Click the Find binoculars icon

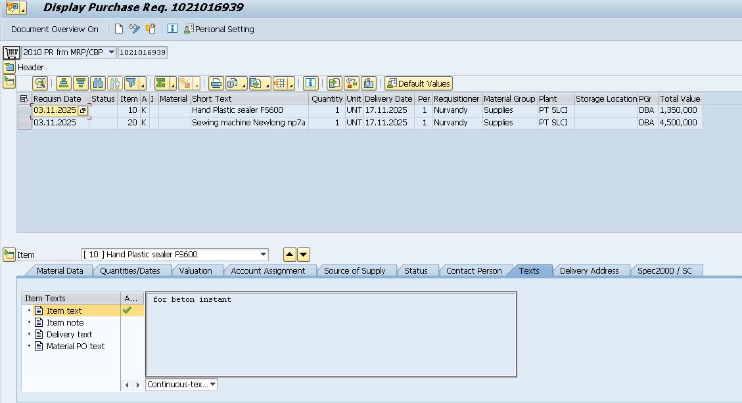pyautogui.click(x=98, y=83)
